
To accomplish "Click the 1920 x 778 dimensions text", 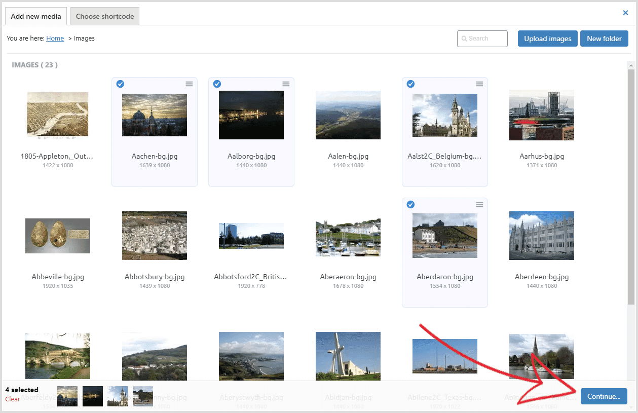I will 251,286.
